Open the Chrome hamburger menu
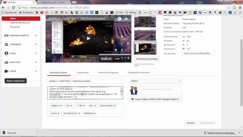The image size is (243, 137). 240,8
